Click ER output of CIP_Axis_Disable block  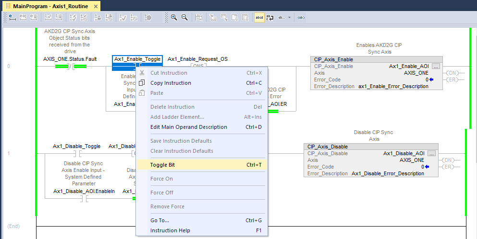coord(448,167)
